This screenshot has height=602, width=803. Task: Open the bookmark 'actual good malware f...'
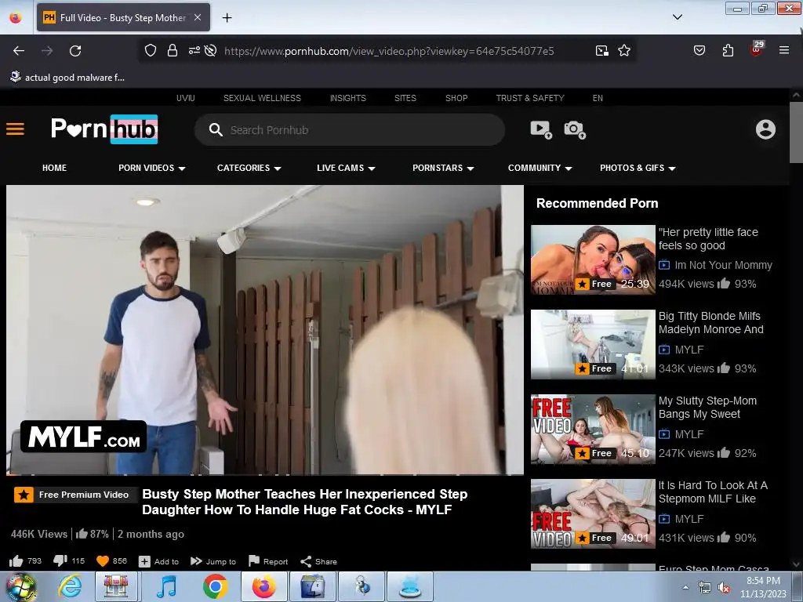point(67,78)
